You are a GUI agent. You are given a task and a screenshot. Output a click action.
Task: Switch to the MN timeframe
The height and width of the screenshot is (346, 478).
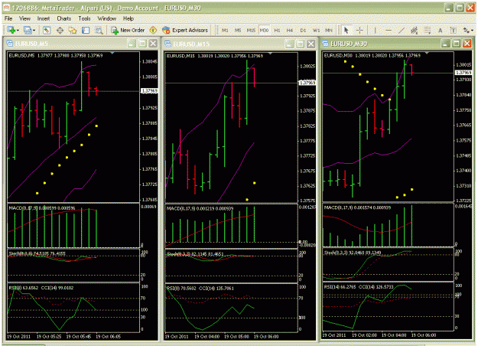329,30
